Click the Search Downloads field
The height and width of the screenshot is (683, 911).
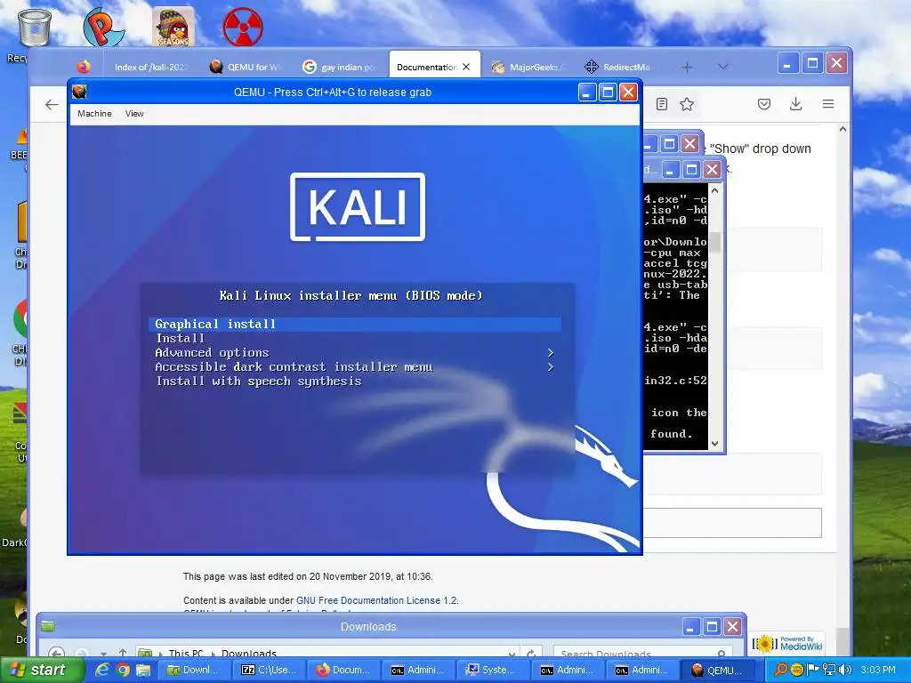[x=644, y=654]
